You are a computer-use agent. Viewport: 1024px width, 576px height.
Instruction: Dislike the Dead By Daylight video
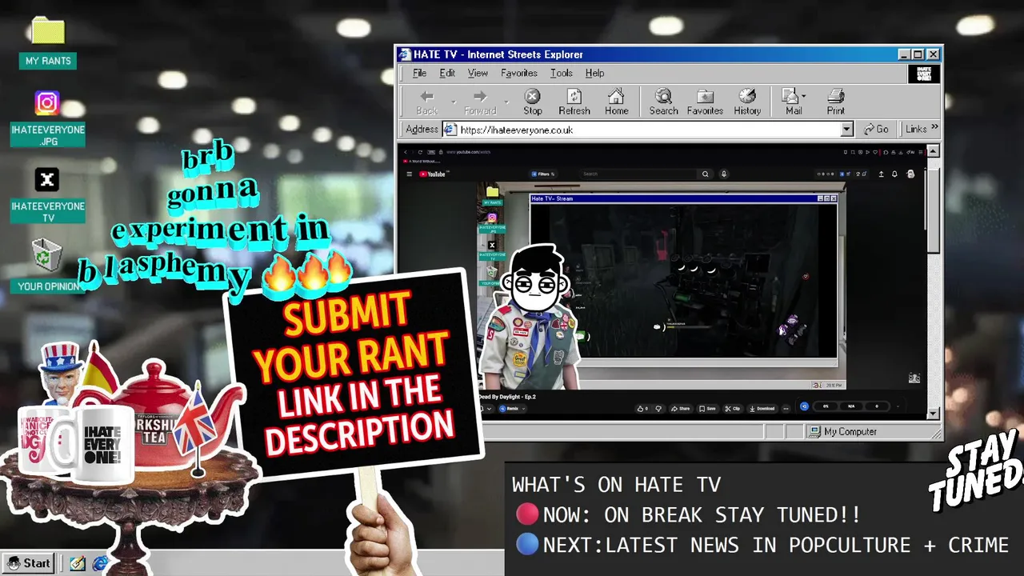[x=658, y=408]
